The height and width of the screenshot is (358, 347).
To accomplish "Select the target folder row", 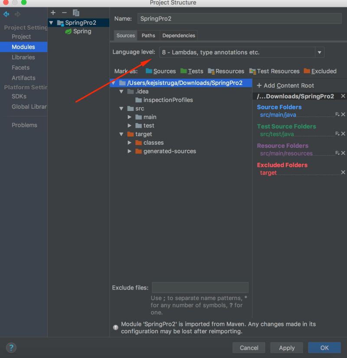I will click(x=139, y=134).
